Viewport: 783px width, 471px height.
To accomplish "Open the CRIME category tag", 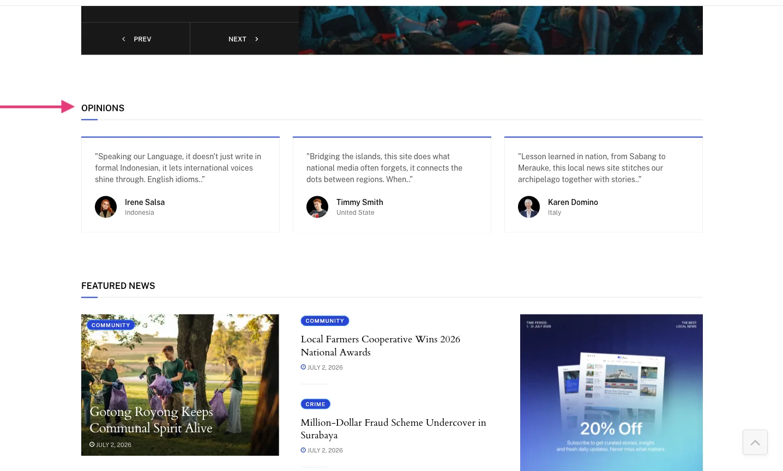I will tap(316, 404).
